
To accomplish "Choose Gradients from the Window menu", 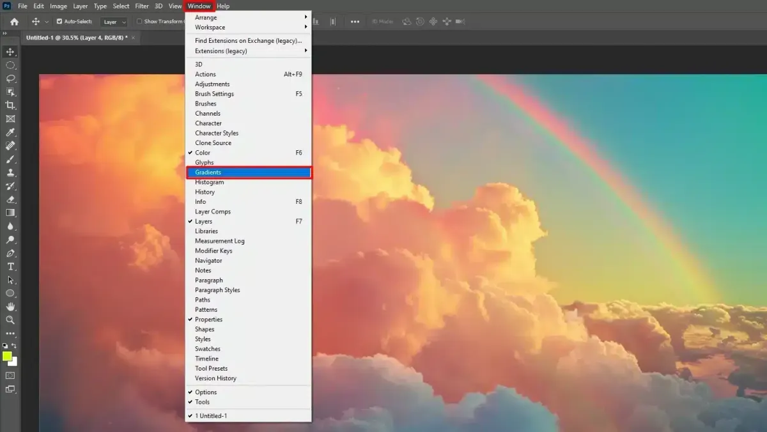I will point(249,173).
